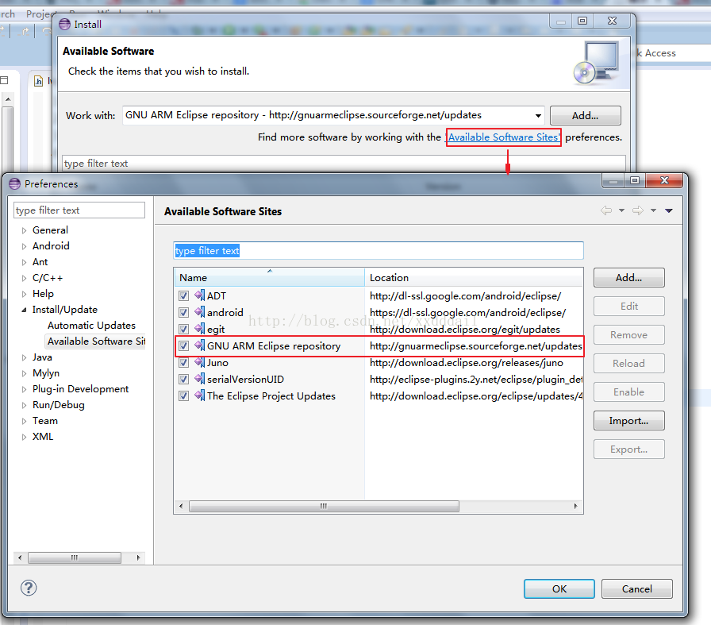Toggle The Eclipse Project Updates checkbox
Viewport: 711px width, 625px height.
[183, 395]
